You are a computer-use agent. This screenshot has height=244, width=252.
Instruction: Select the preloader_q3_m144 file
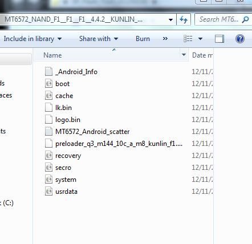click(x=119, y=144)
